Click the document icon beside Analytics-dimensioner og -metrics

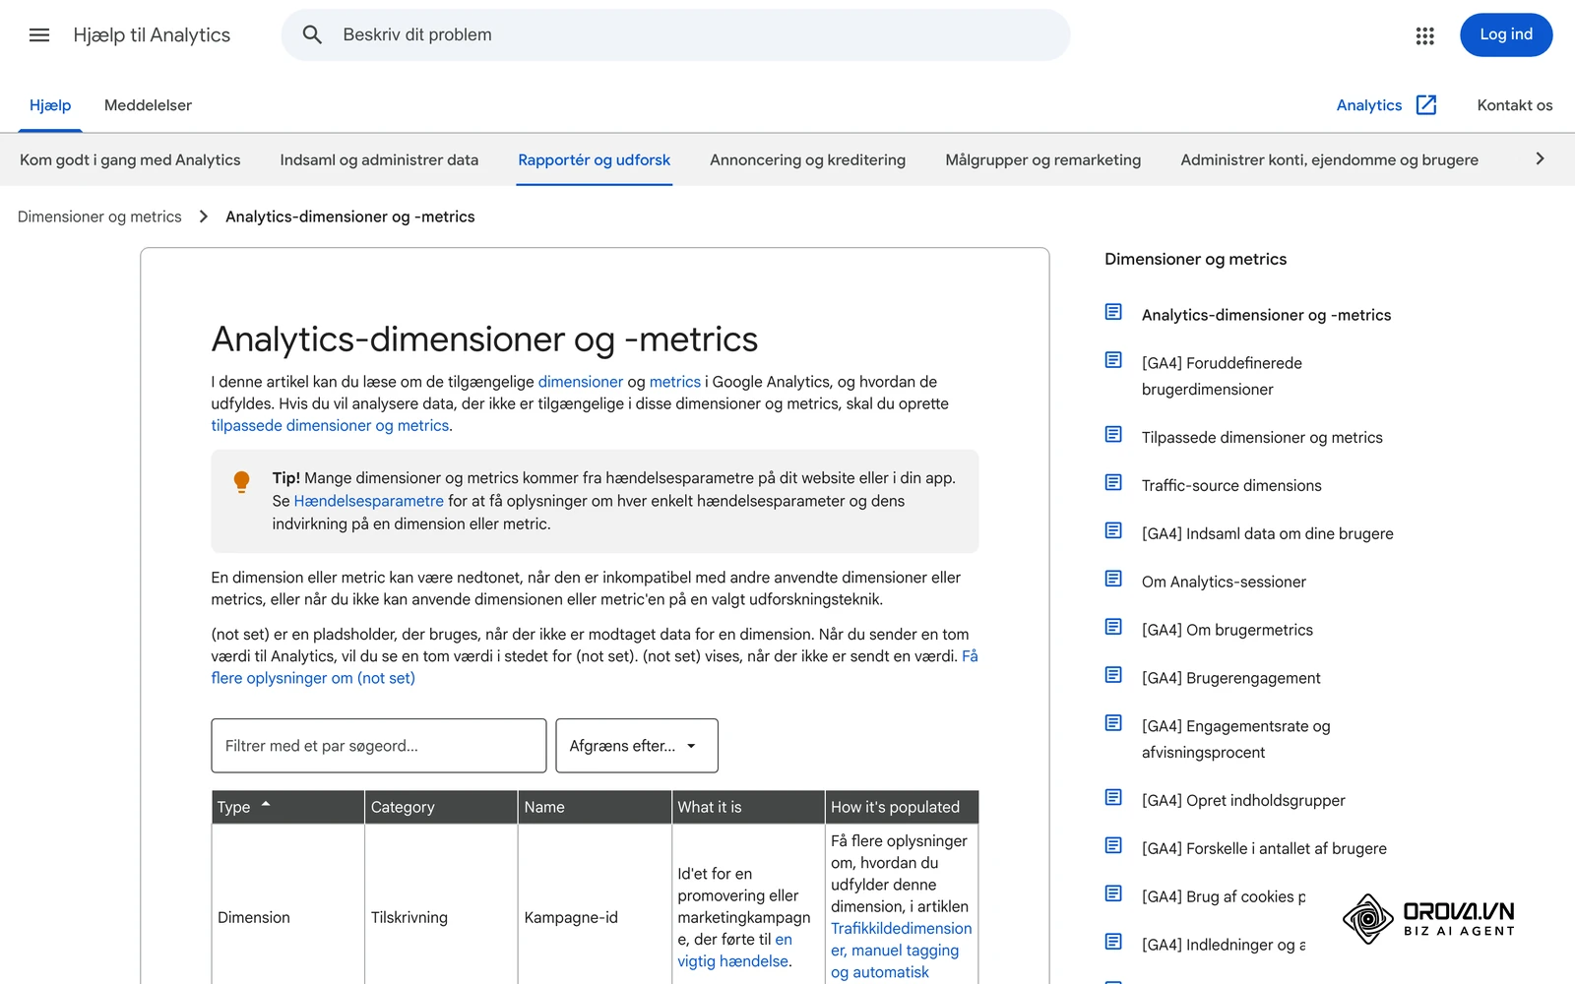[x=1113, y=312]
